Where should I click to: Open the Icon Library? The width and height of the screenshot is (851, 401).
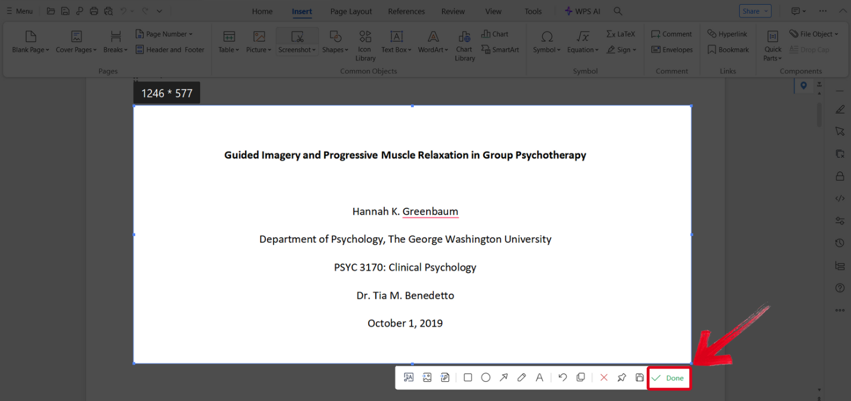coord(365,46)
